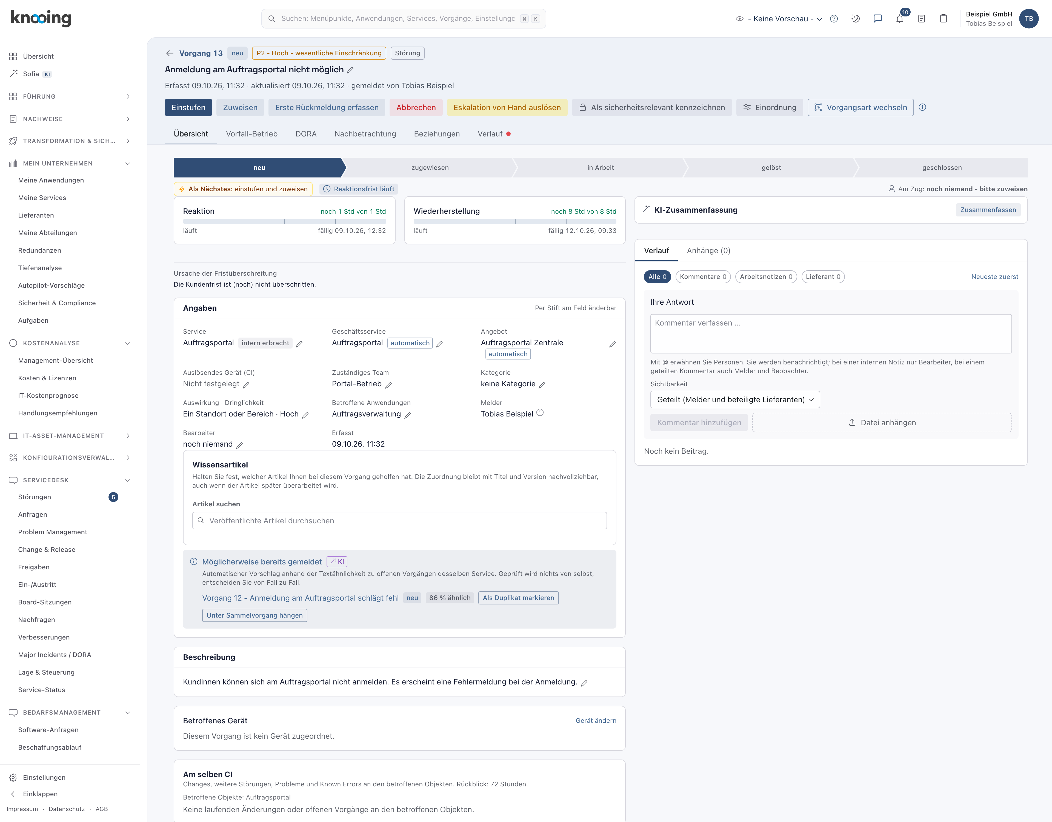
Task: Select the Kommentare 0 filter pill
Action: click(x=703, y=276)
